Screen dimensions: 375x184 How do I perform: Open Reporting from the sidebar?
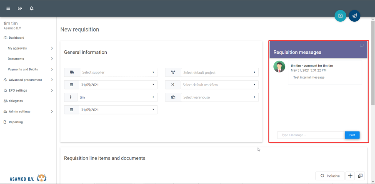coord(15,122)
